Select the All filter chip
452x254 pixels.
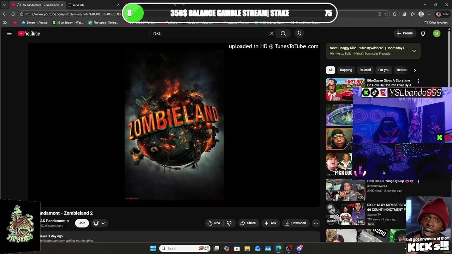coord(331,70)
